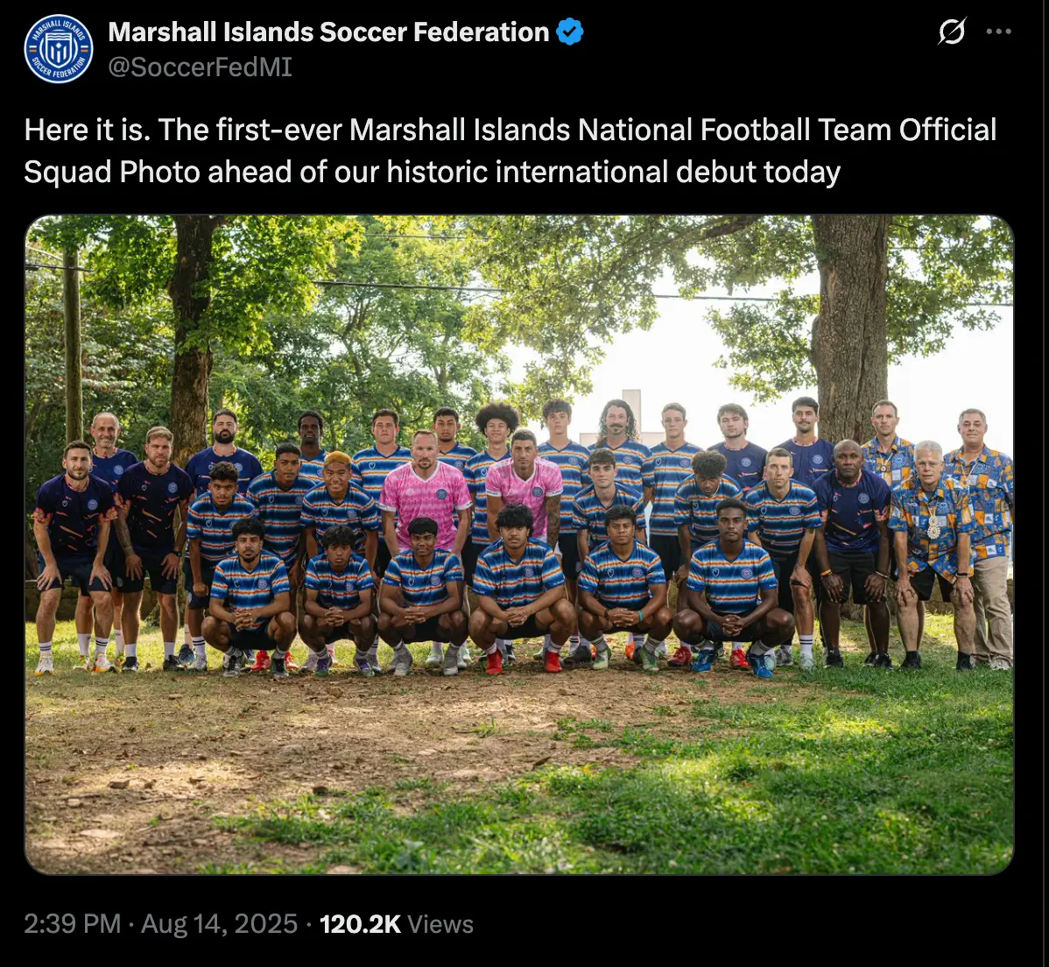Click the 2:39 PM time label
This screenshot has height=967, width=1049.
point(72,923)
